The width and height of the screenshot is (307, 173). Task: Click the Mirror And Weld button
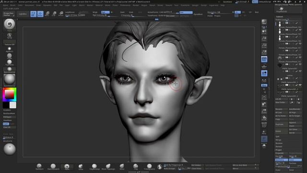pyautogui.click(x=246, y=165)
